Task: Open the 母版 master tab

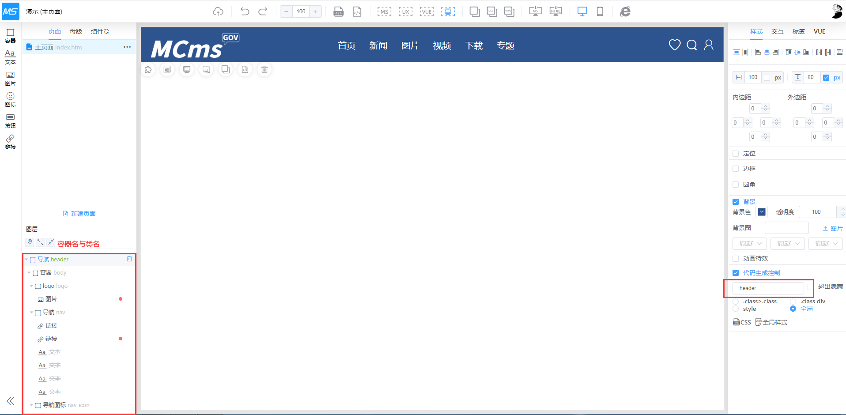Action: [x=76, y=31]
